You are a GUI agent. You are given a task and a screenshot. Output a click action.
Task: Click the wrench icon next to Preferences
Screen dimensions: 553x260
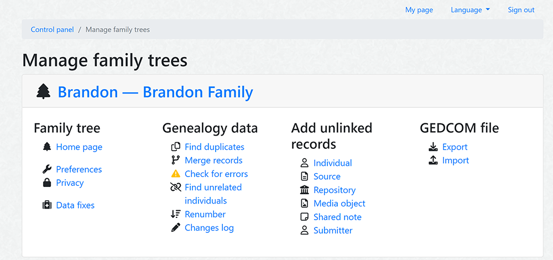pos(47,169)
